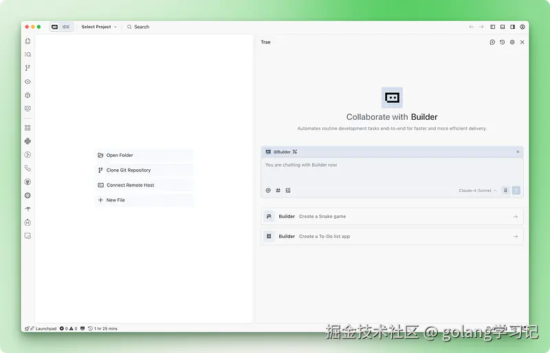Remove the @Builder agent tag
Image resolution: width=550 pixels, height=353 pixels.
(x=518, y=152)
